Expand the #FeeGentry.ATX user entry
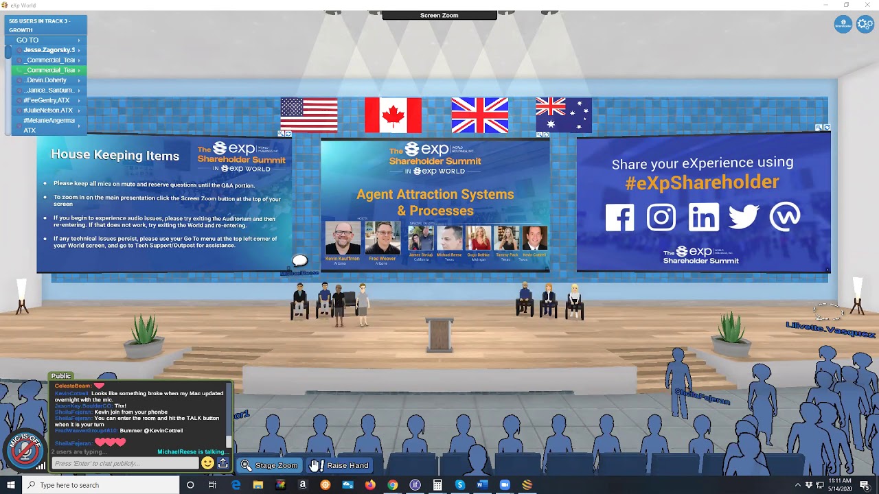This screenshot has height=494, width=879. point(48,100)
